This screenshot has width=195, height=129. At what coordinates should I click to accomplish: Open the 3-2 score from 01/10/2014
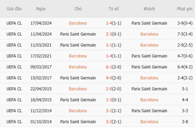[x=109, y=122]
